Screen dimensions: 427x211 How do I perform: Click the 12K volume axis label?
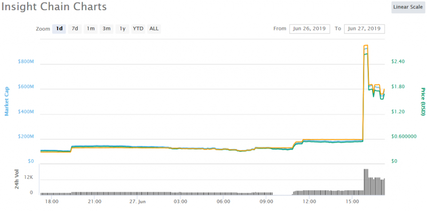29,177
